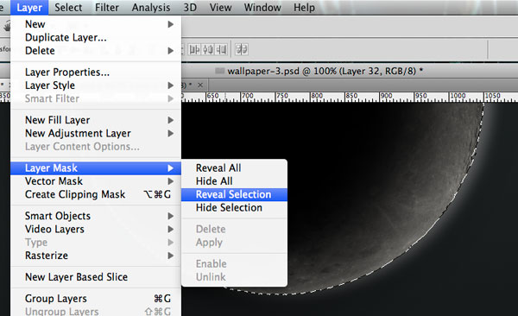This screenshot has width=518, height=316.
Task: Choose Group Layers
Action: click(96, 299)
